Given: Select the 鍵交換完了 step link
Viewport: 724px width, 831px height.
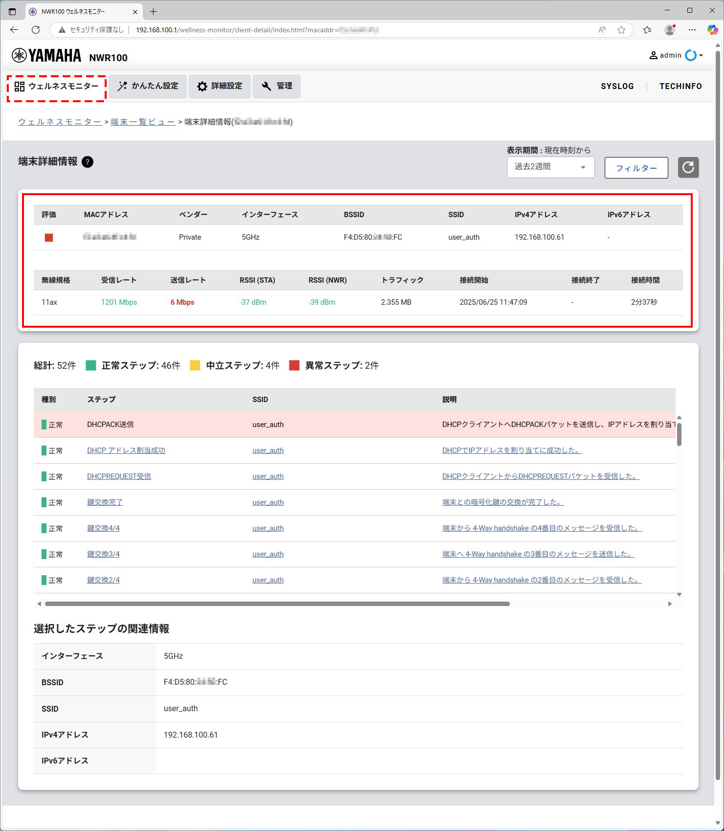Looking at the screenshot, I should point(105,502).
